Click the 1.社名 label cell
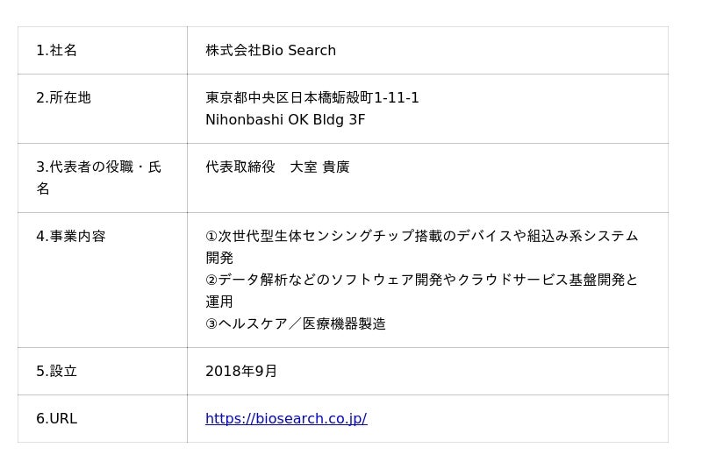This screenshot has width=702, height=469. (102, 50)
